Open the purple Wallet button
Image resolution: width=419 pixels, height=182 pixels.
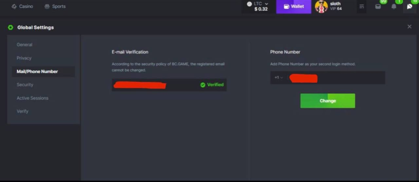(x=293, y=7)
